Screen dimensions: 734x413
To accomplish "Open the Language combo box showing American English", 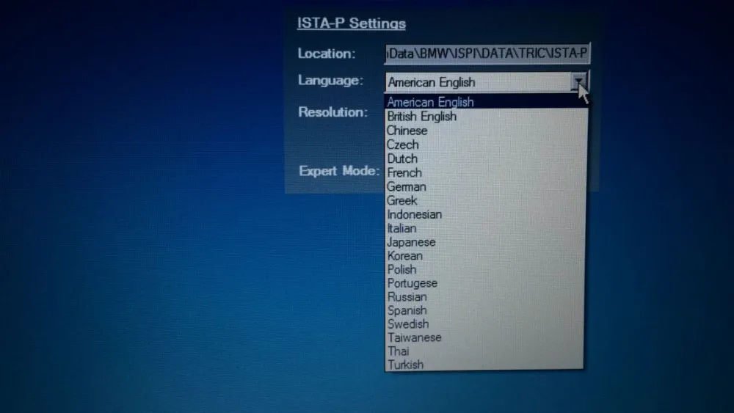I will click(487, 82).
